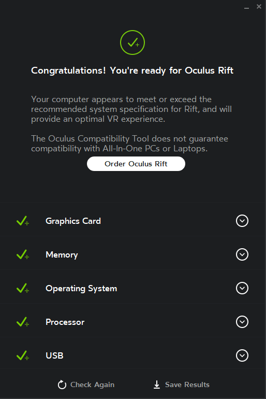Click the Operating System green checkmark icon
The image size is (266, 399).
pyautogui.click(x=23, y=288)
